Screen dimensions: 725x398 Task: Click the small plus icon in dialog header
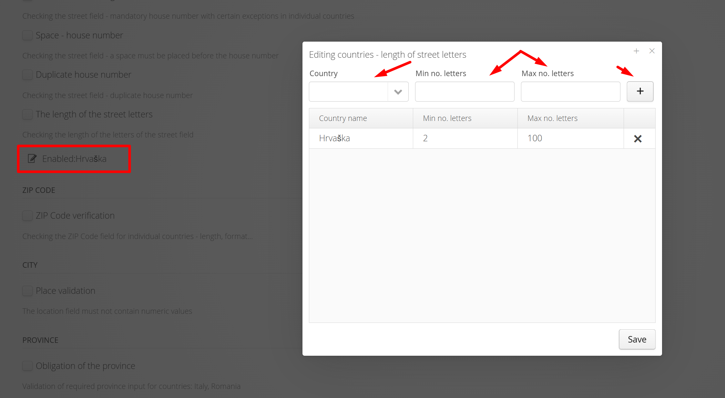(636, 51)
